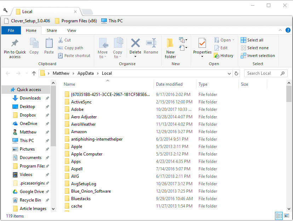Switch to the Home ribbon tab
The width and height of the screenshot is (293, 221).
[x=31, y=30]
